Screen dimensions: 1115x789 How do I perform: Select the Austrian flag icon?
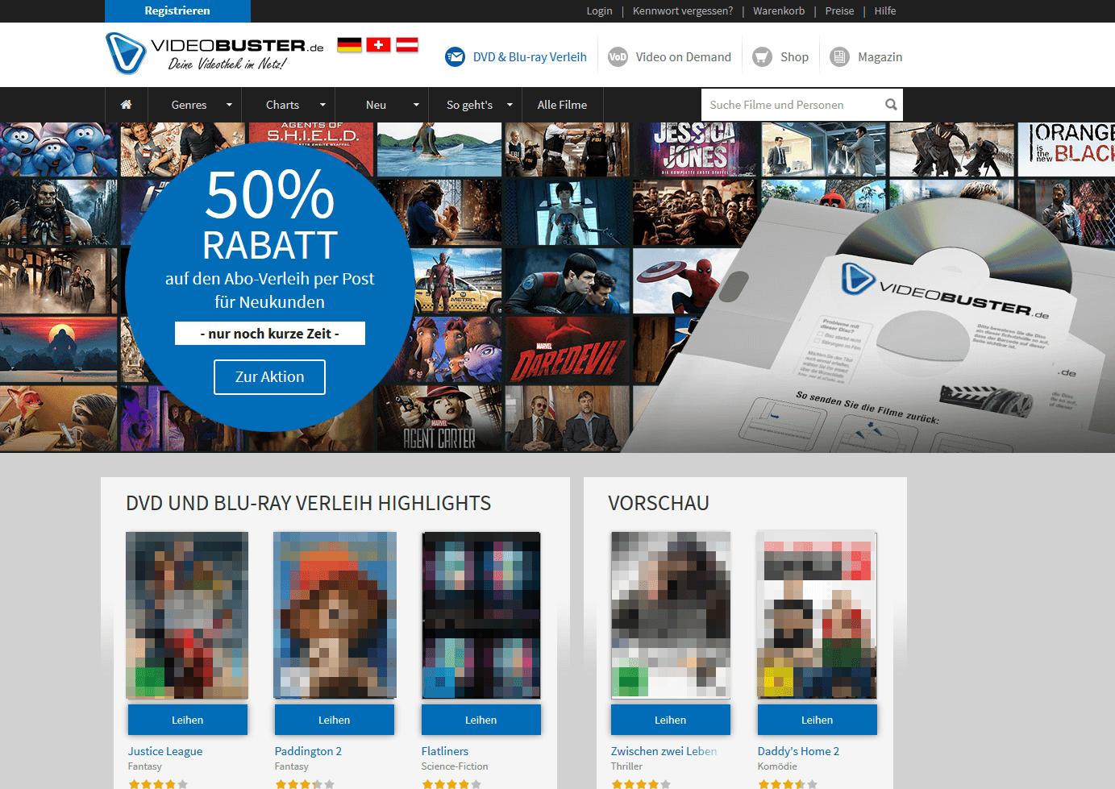(407, 44)
